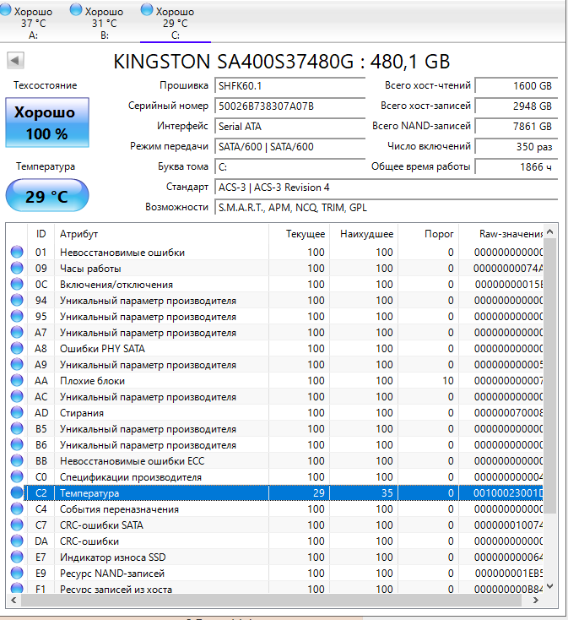Click the Наихудшее column header

click(364, 234)
